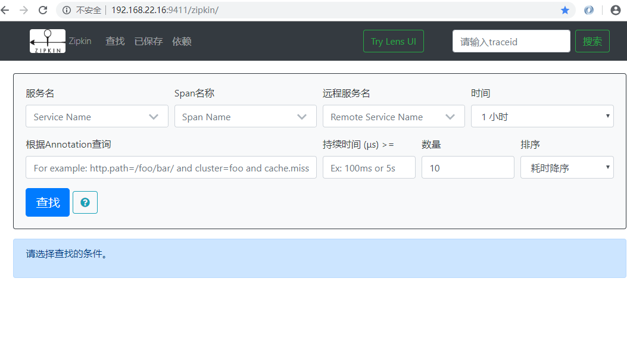Click the Zipkin logo icon
This screenshot has height=350, width=627.
click(x=47, y=40)
